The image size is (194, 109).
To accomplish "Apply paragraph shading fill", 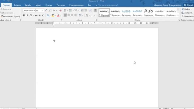I will coord(87,15).
